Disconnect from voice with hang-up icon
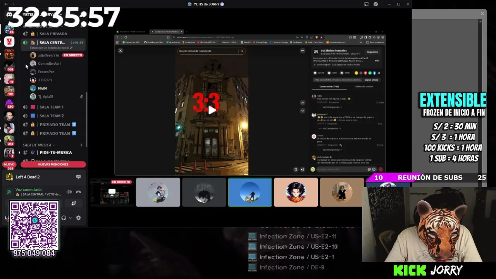 [x=78, y=192]
